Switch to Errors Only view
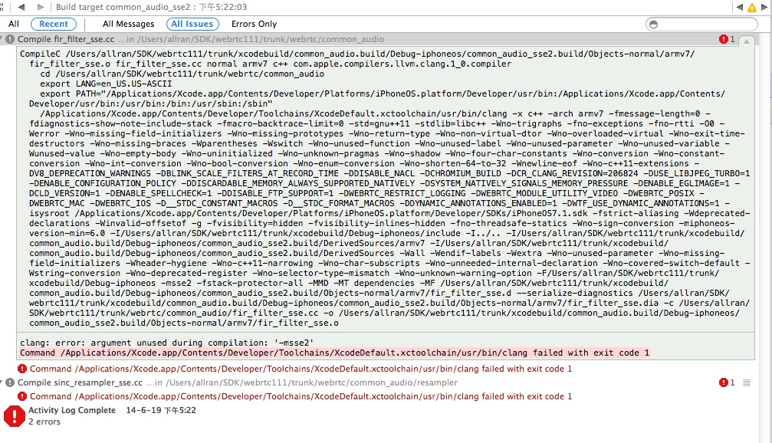This screenshot has width=772, height=443. [x=254, y=24]
